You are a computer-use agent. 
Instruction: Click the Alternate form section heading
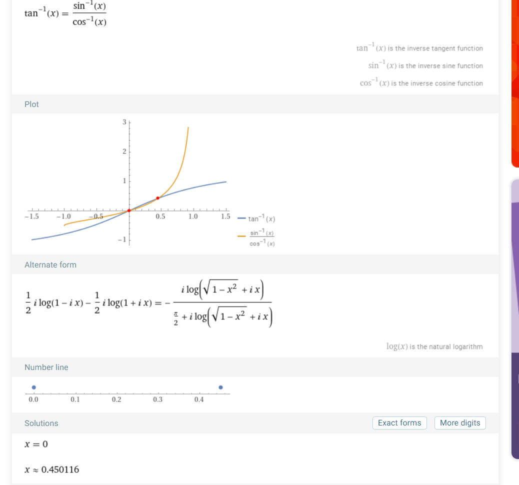[x=50, y=264]
